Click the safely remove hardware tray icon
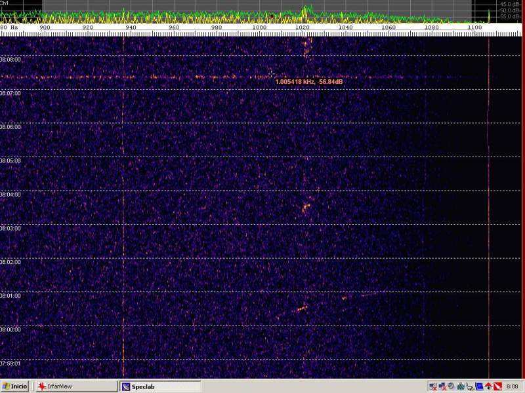Image resolution: width=525 pixels, height=393 pixels. click(x=470, y=386)
